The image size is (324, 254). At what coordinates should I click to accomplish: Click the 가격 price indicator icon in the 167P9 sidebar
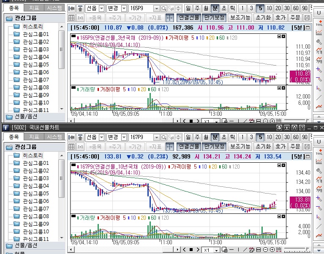click(x=319, y=180)
